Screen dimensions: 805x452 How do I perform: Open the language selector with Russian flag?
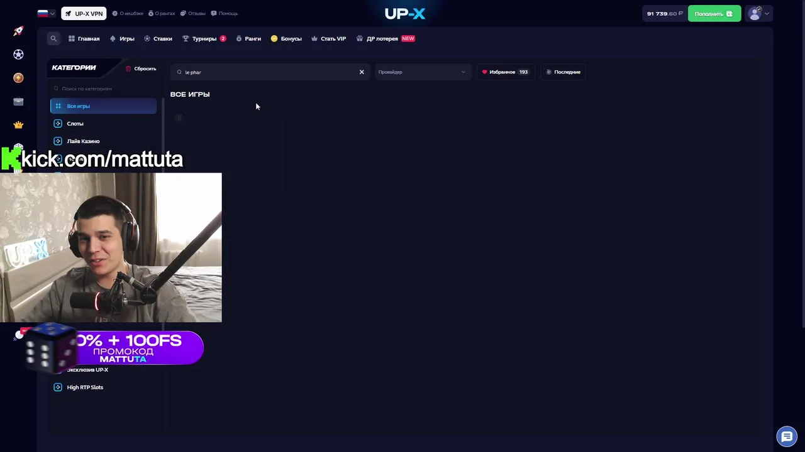[46, 13]
